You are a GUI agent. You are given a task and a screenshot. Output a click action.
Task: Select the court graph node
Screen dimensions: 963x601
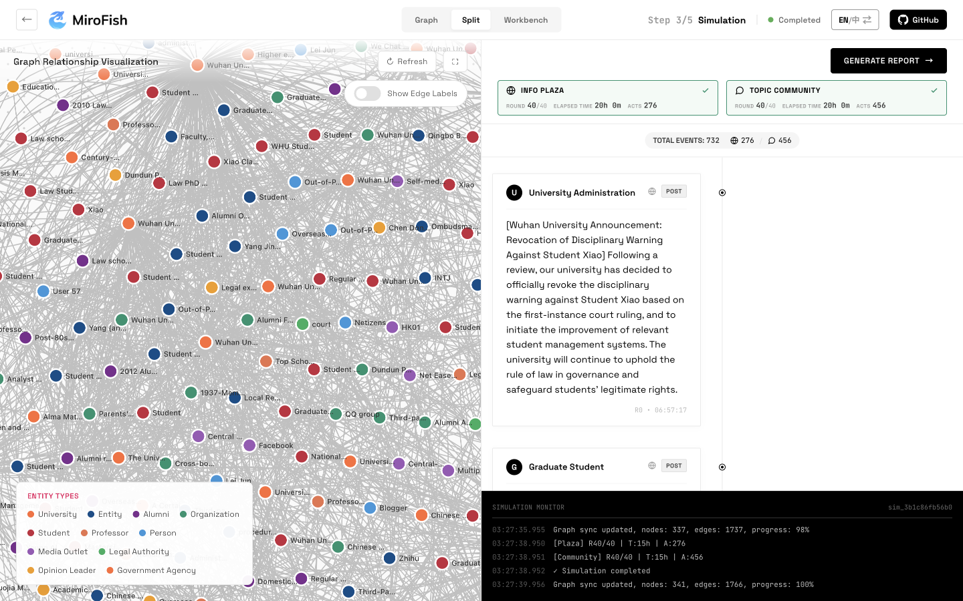[302, 325]
